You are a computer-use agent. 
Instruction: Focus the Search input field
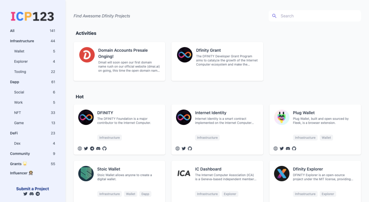[315, 16]
